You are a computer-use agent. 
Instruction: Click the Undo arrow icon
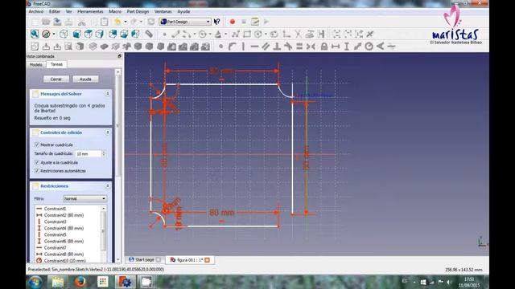pos(117,22)
